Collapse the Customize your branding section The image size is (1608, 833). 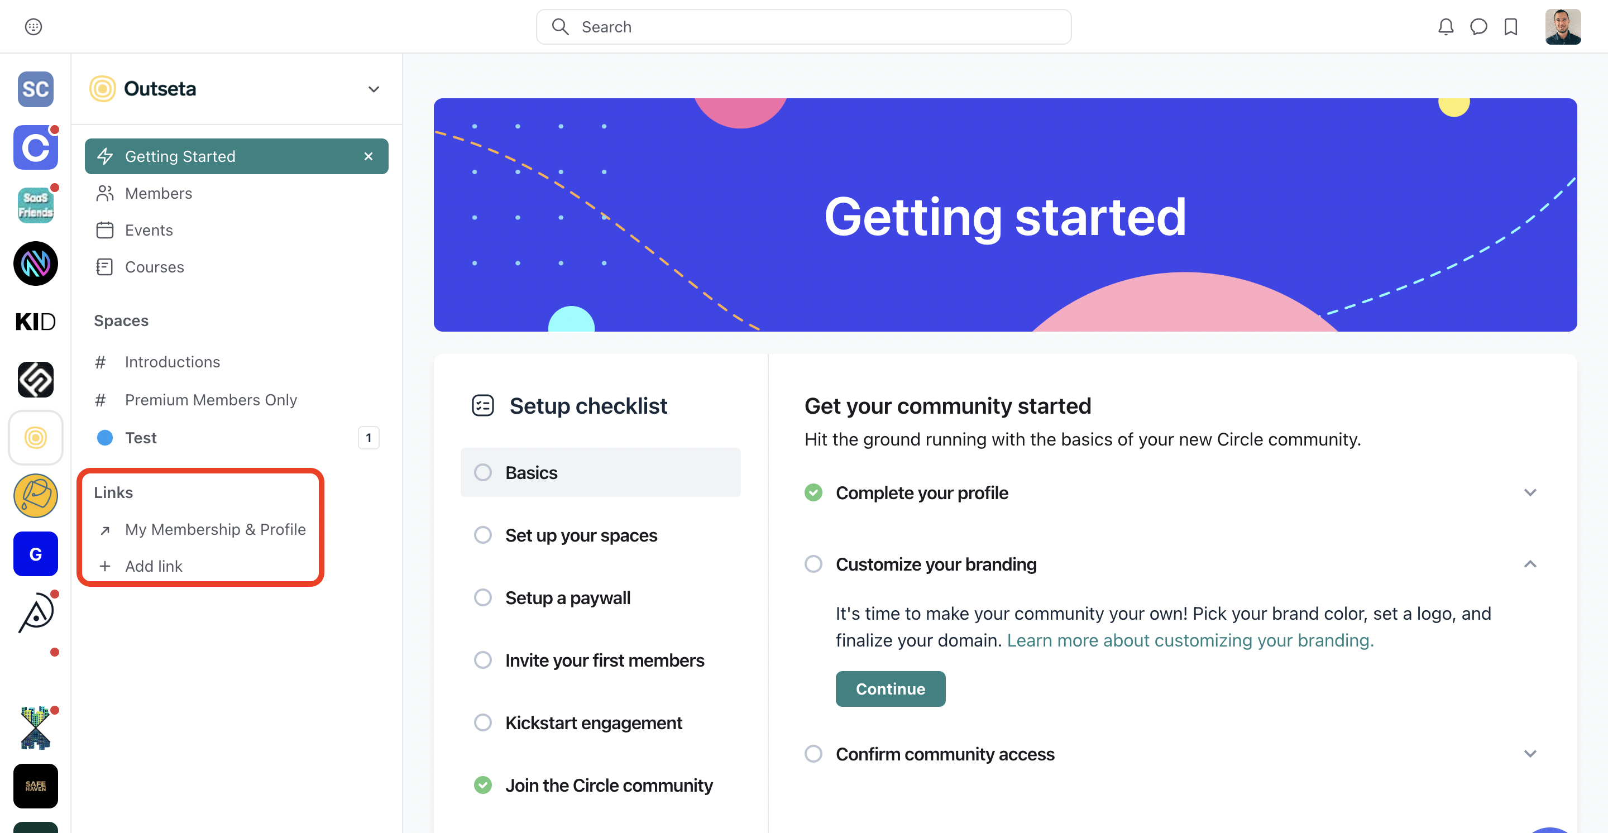pyautogui.click(x=1529, y=564)
